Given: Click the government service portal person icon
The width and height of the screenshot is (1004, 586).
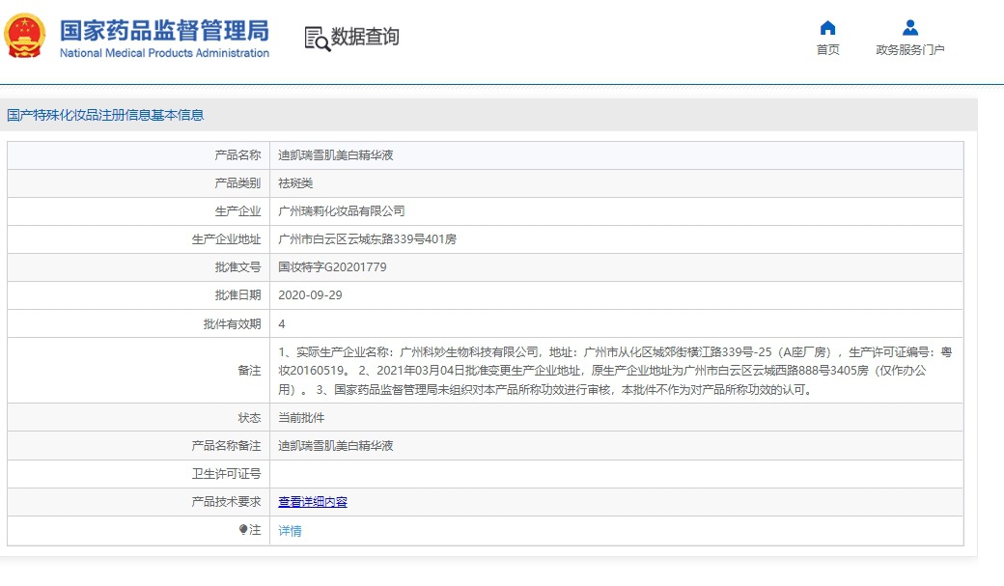Looking at the screenshot, I should 909,28.
